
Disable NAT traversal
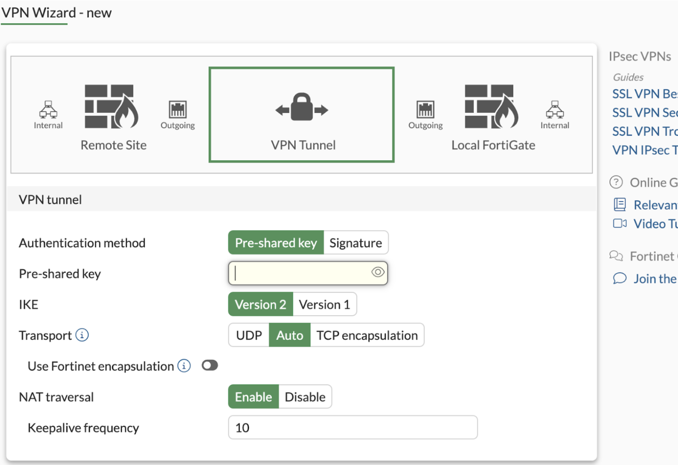(x=305, y=397)
